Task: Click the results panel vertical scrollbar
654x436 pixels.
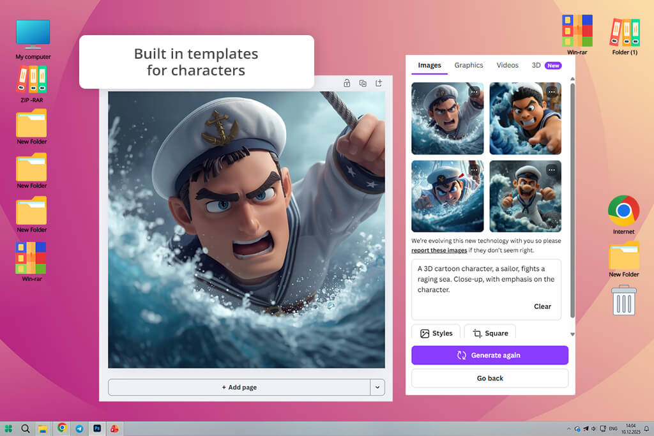Action: point(572,200)
